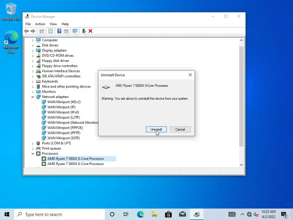Click the scroll up arrow in device list
Image resolution: width=293 pixels, height=220 pixels.
pos(241,40)
